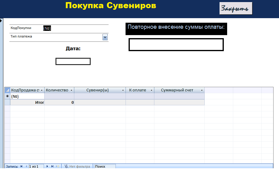Click the Покупка Сувениров title

[111, 5]
